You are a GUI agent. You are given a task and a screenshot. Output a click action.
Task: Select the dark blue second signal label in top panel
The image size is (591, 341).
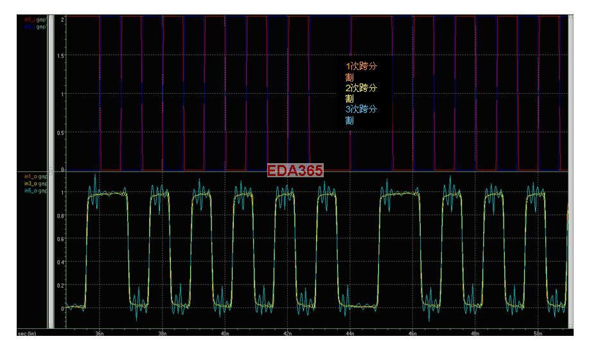tap(35, 27)
